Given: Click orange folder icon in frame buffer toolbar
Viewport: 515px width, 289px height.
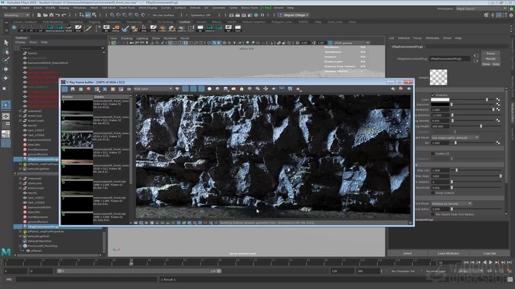Looking at the screenshot, I should click(233, 88).
